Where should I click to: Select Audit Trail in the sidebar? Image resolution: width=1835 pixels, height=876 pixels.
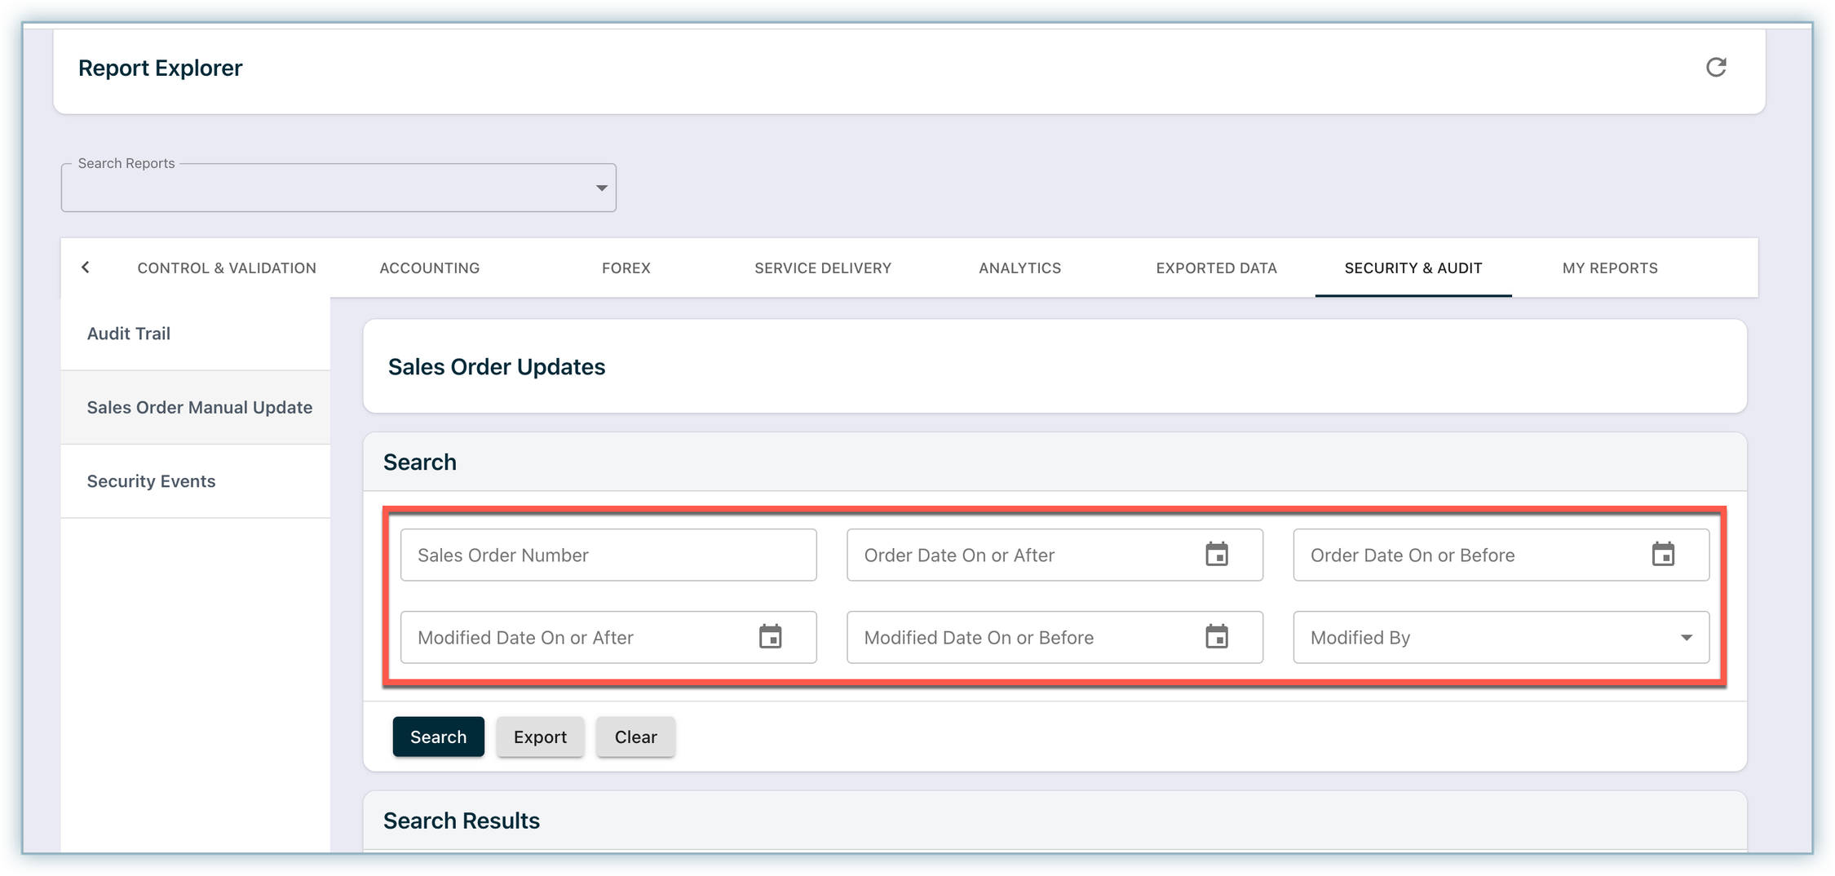[x=129, y=334]
